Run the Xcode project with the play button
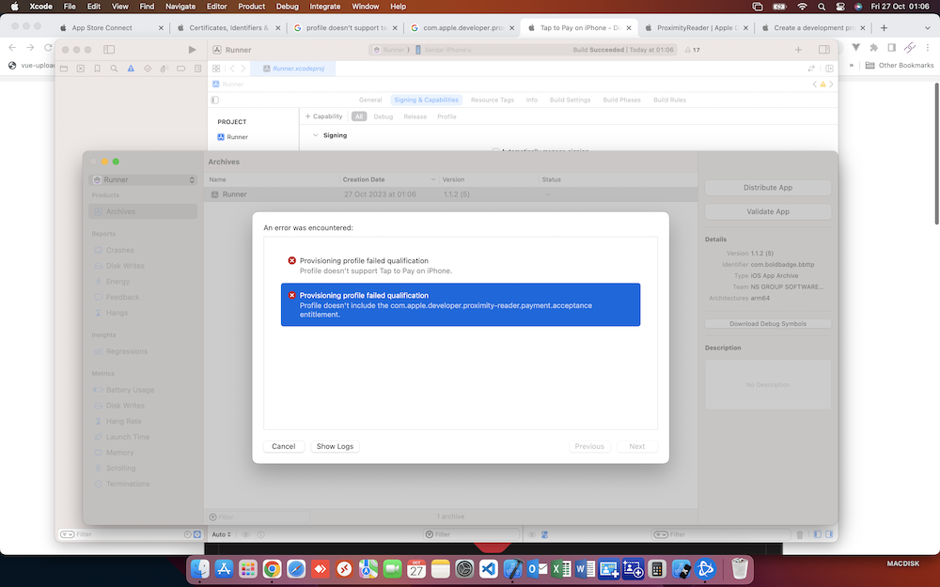The width and height of the screenshot is (940, 587). (x=192, y=50)
